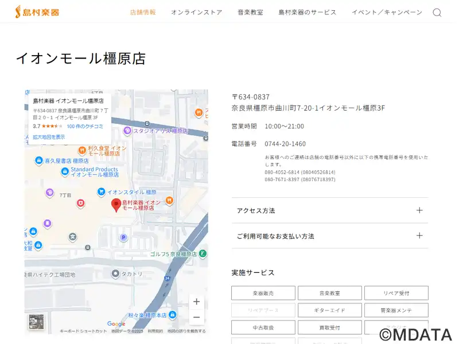Click the gray star marker on map
This screenshot has height=344, width=459.
tap(73, 236)
